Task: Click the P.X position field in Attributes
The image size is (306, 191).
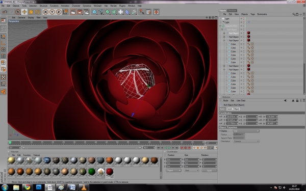Action: 232,117
